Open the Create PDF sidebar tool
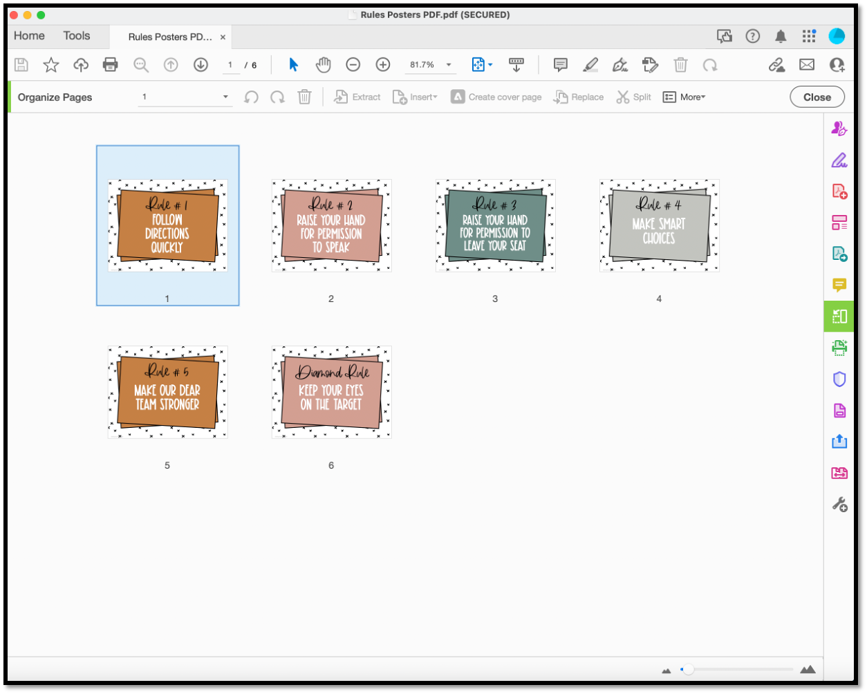 pos(839,191)
